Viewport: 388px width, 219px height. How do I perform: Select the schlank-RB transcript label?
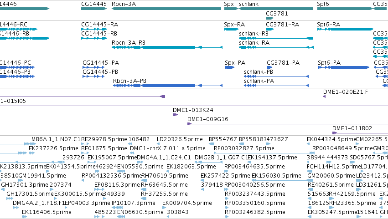[x=253, y=34]
